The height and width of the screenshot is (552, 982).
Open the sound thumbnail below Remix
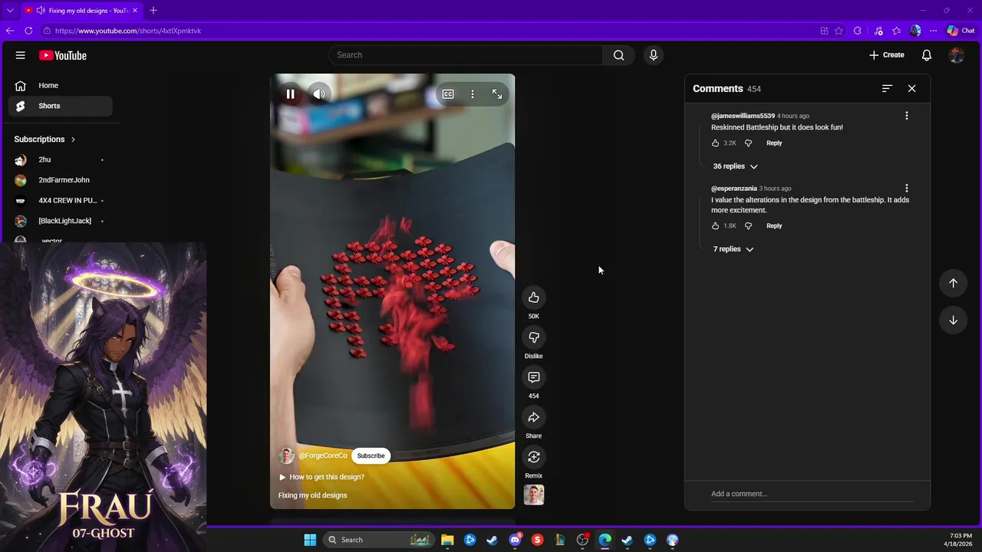[534, 495]
